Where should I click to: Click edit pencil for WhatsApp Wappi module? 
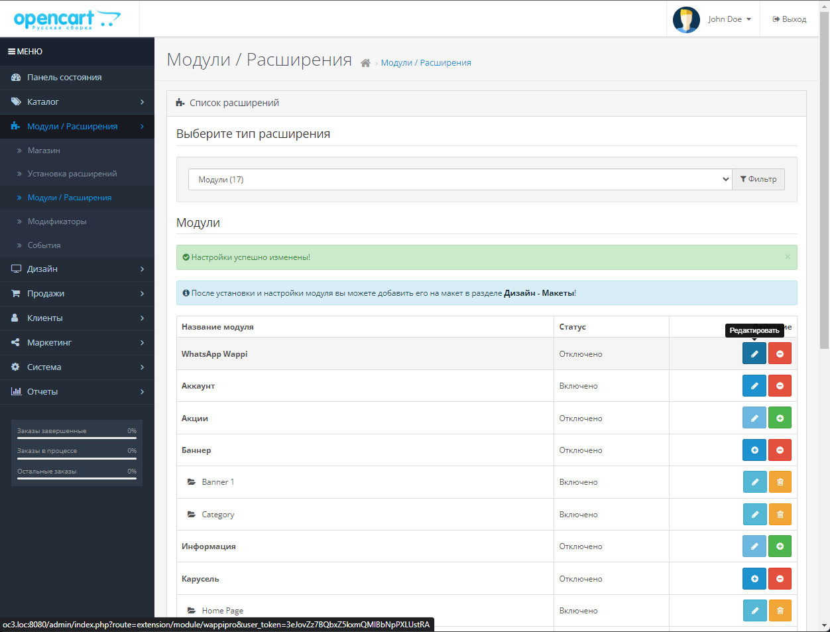coord(754,353)
